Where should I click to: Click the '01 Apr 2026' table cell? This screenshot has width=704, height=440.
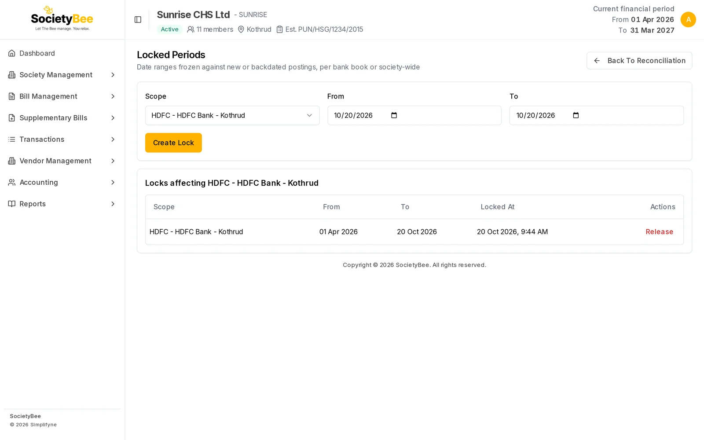coord(338,232)
